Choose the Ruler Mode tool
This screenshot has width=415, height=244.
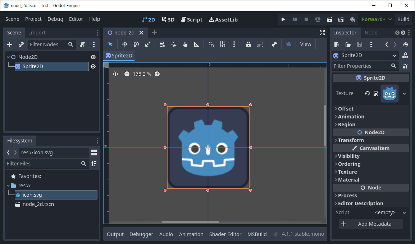196,44
